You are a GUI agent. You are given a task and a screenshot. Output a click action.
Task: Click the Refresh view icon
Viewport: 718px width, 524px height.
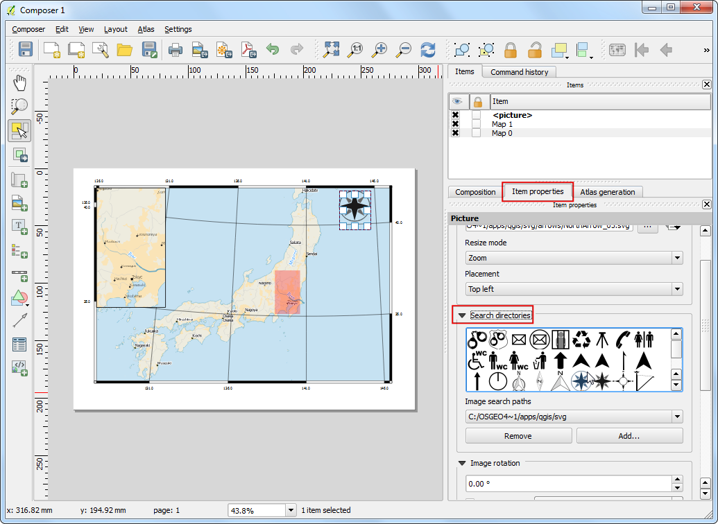tap(428, 49)
